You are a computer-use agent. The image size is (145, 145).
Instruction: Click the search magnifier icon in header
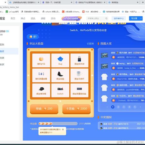(x=107, y=18)
